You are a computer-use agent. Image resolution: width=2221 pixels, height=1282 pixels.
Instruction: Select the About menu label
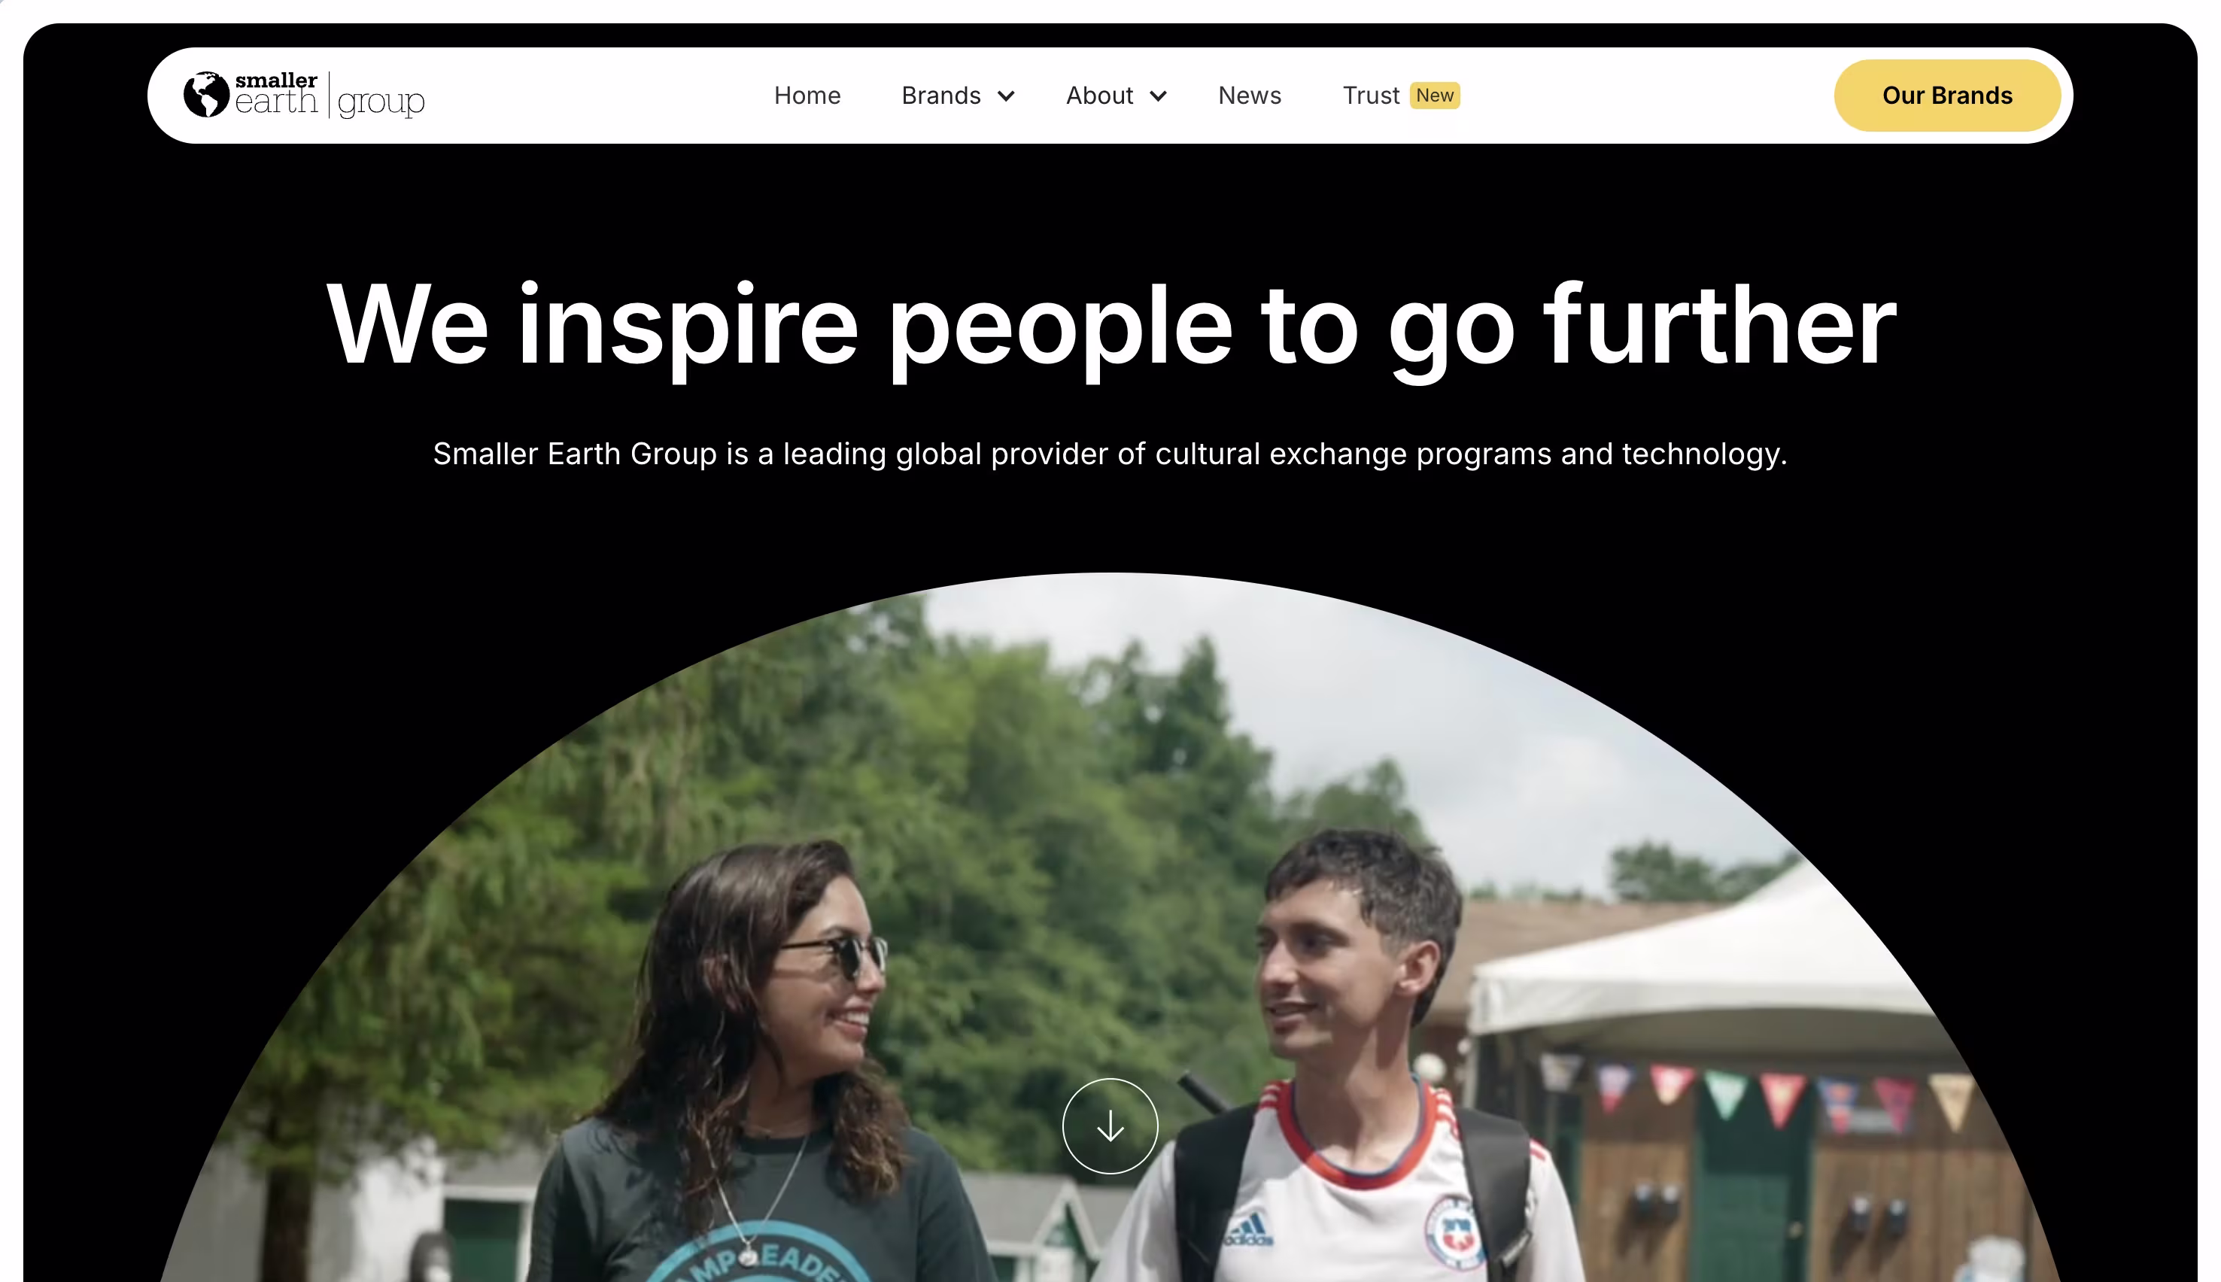[x=1098, y=95]
